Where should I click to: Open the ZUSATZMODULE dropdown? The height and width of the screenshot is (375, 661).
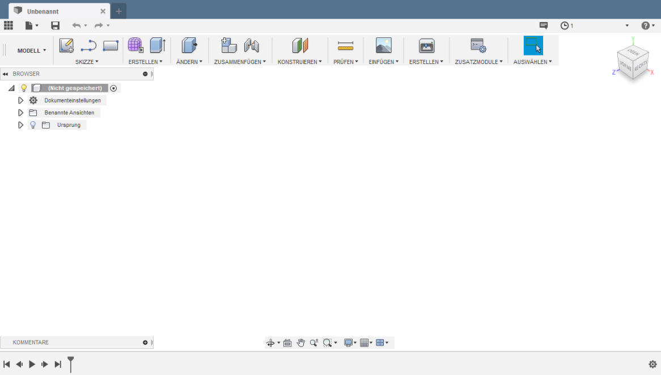478,62
